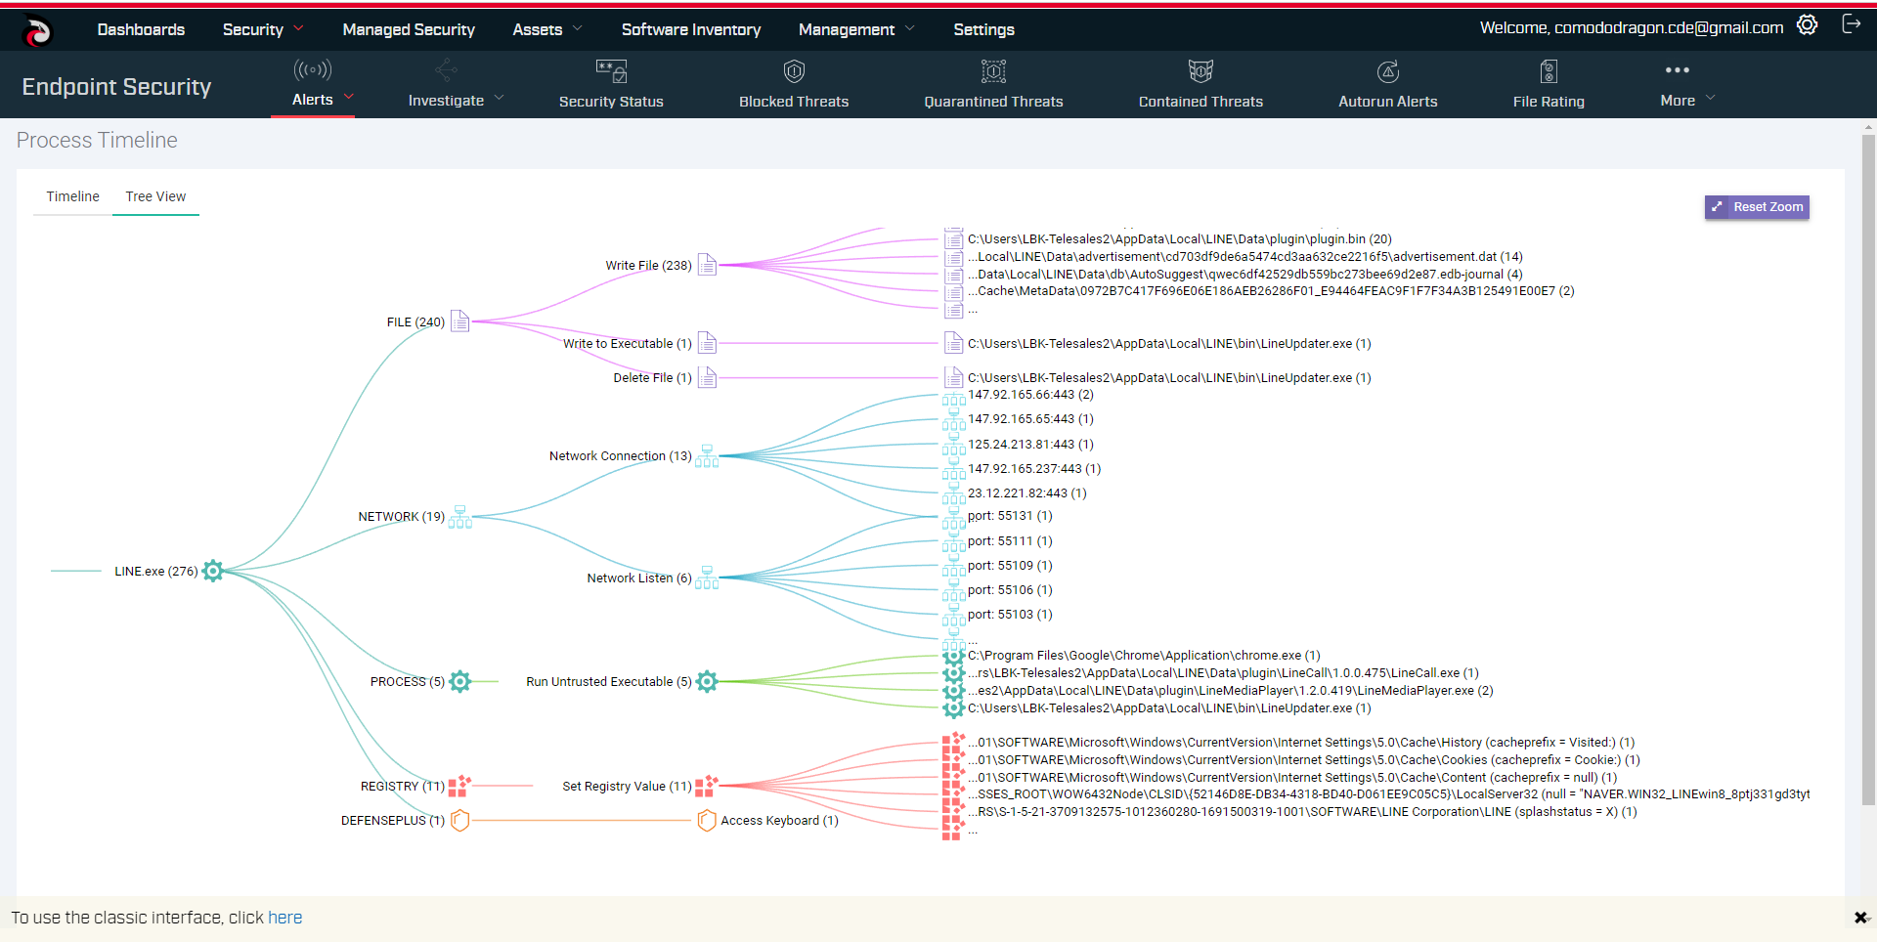Select the File Rating icon
Screen dimensions: 1877x942
pyautogui.click(x=1549, y=71)
